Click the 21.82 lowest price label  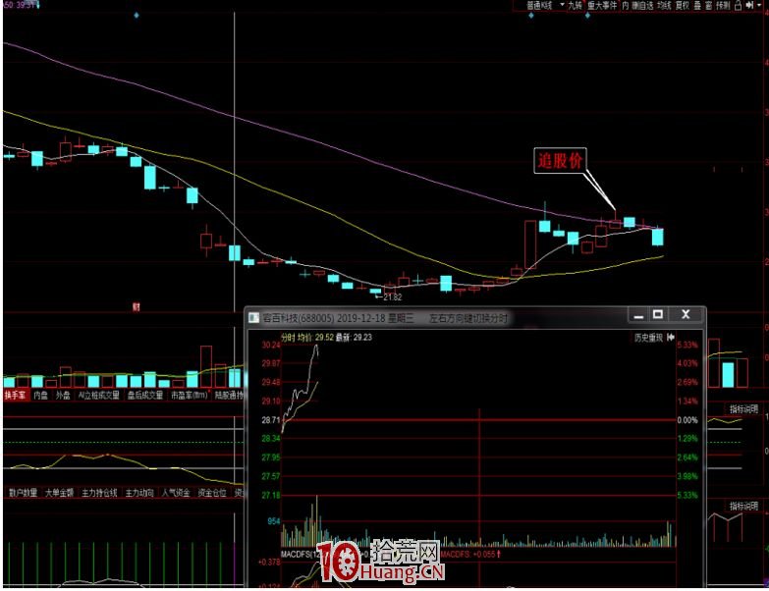tap(392, 296)
